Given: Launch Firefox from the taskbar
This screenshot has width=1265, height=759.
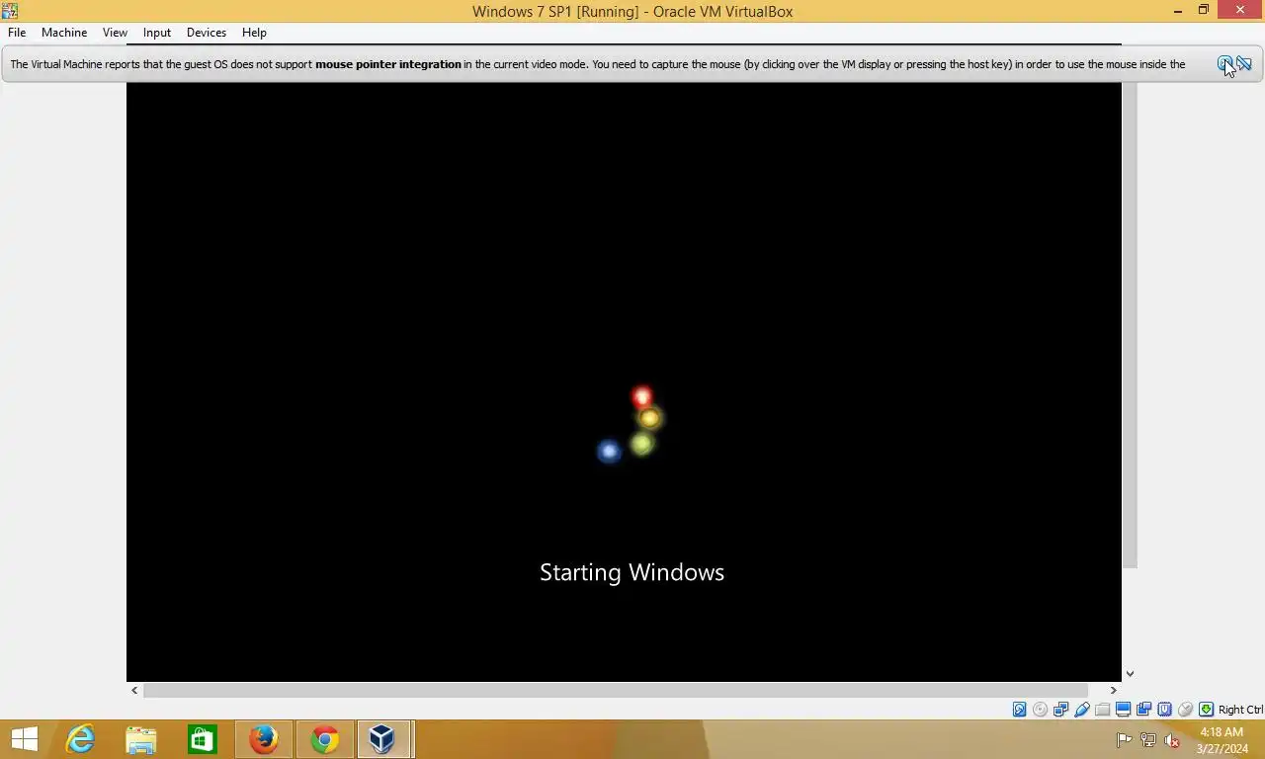Looking at the screenshot, I should 264,739.
